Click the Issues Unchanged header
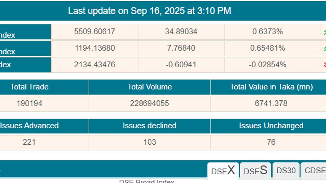 point(271,126)
